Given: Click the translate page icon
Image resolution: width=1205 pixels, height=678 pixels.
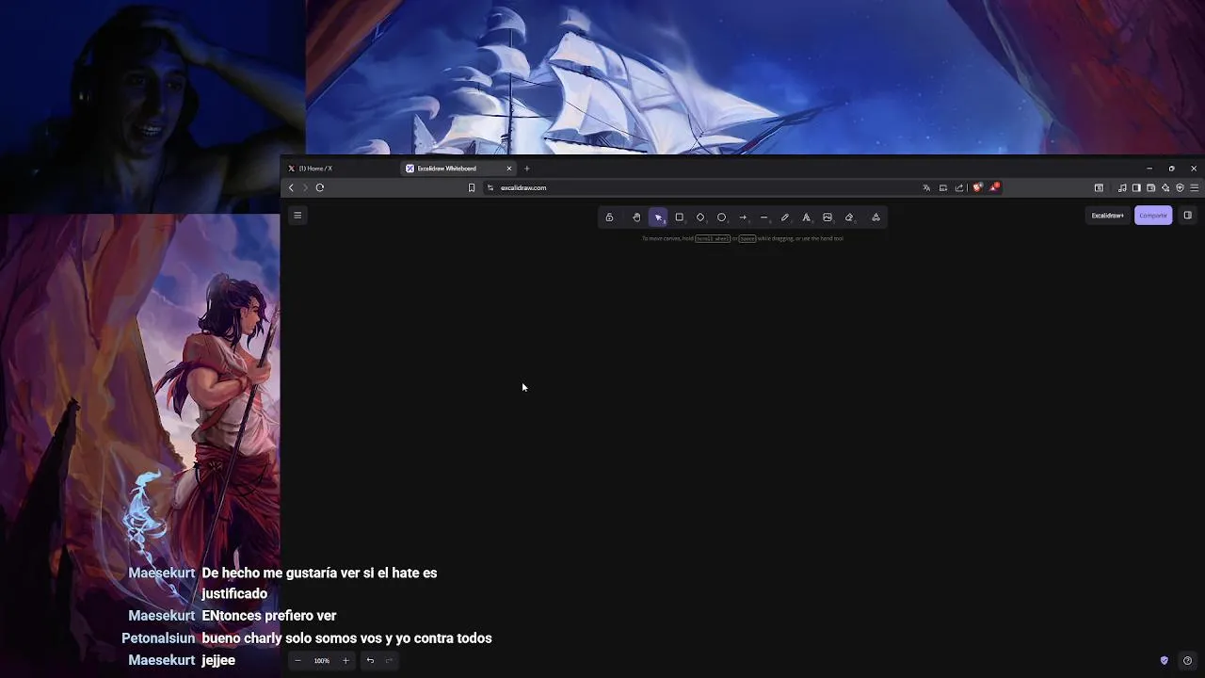Looking at the screenshot, I should pos(926,187).
